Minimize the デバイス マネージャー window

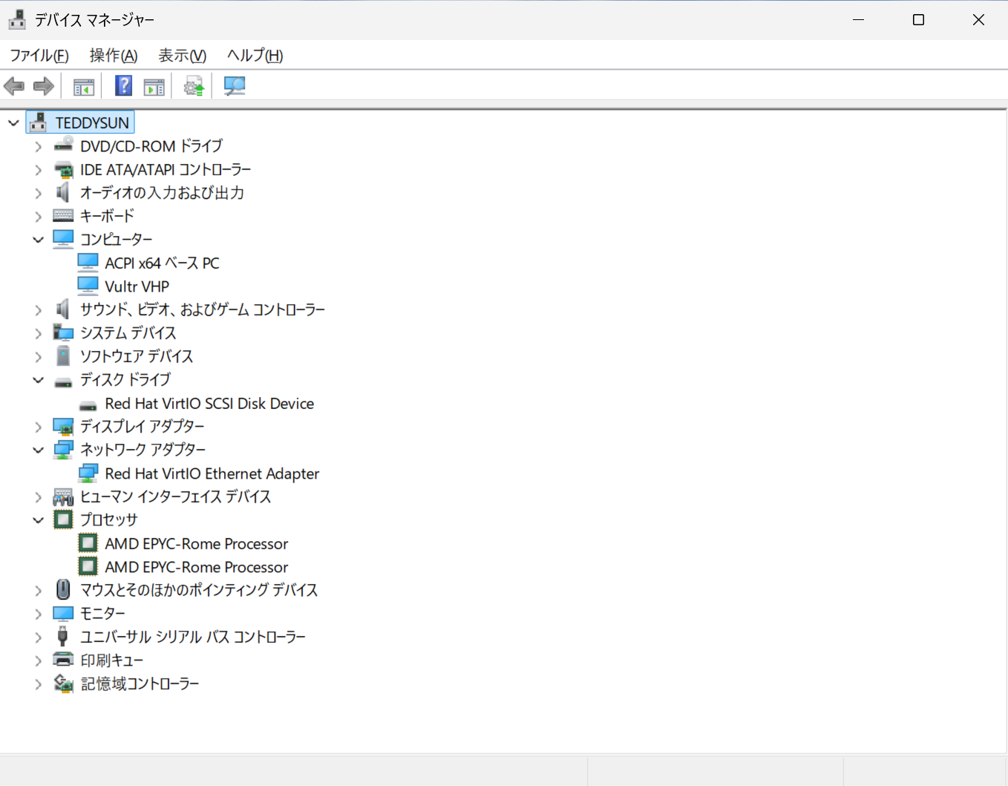[x=859, y=20]
